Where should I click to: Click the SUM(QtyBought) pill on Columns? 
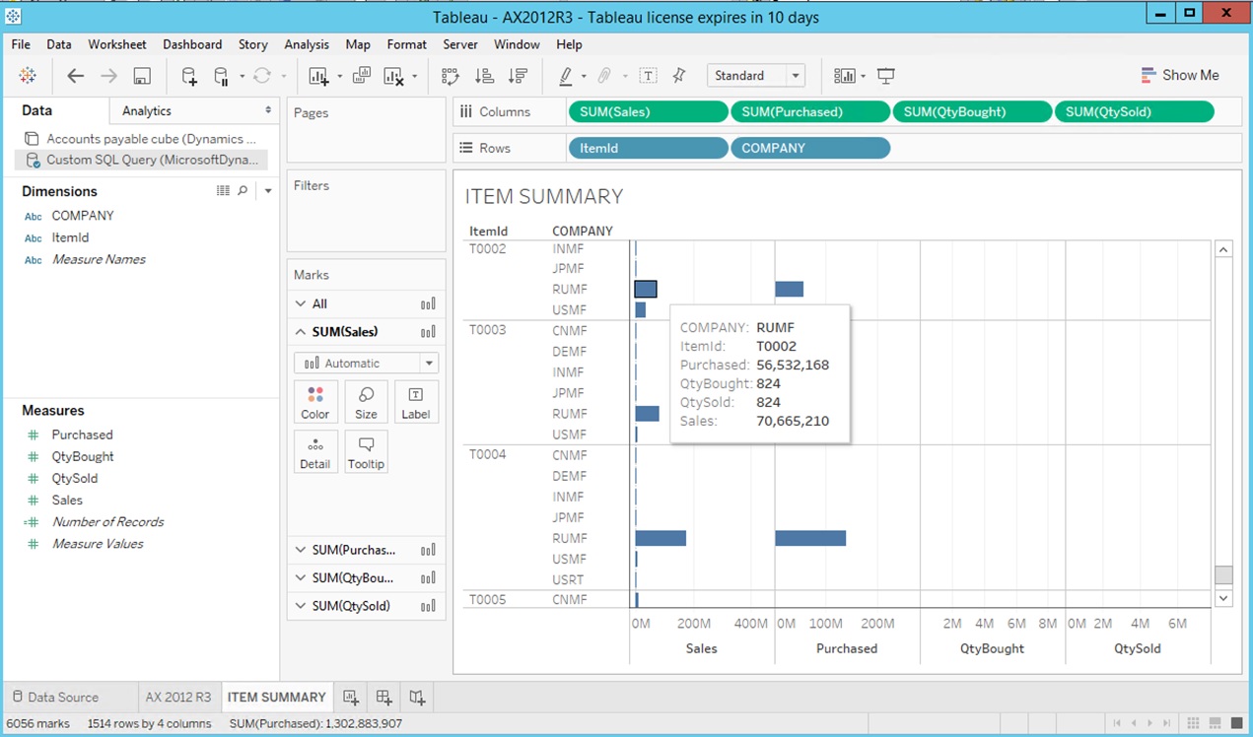(x=972, y=112)
